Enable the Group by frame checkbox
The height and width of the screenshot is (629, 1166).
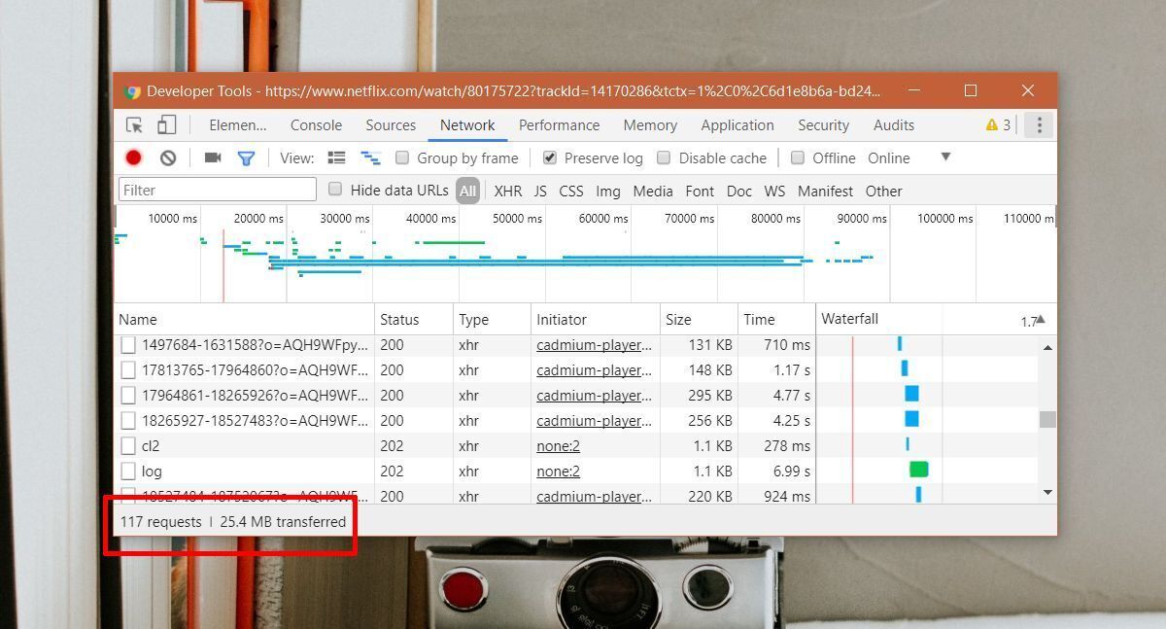coord(402,157)
